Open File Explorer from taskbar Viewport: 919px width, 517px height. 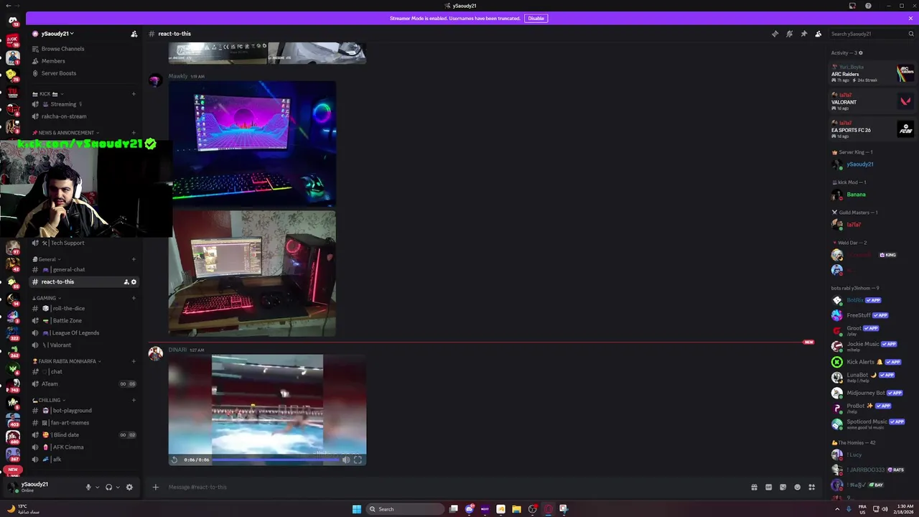(516, 509)
